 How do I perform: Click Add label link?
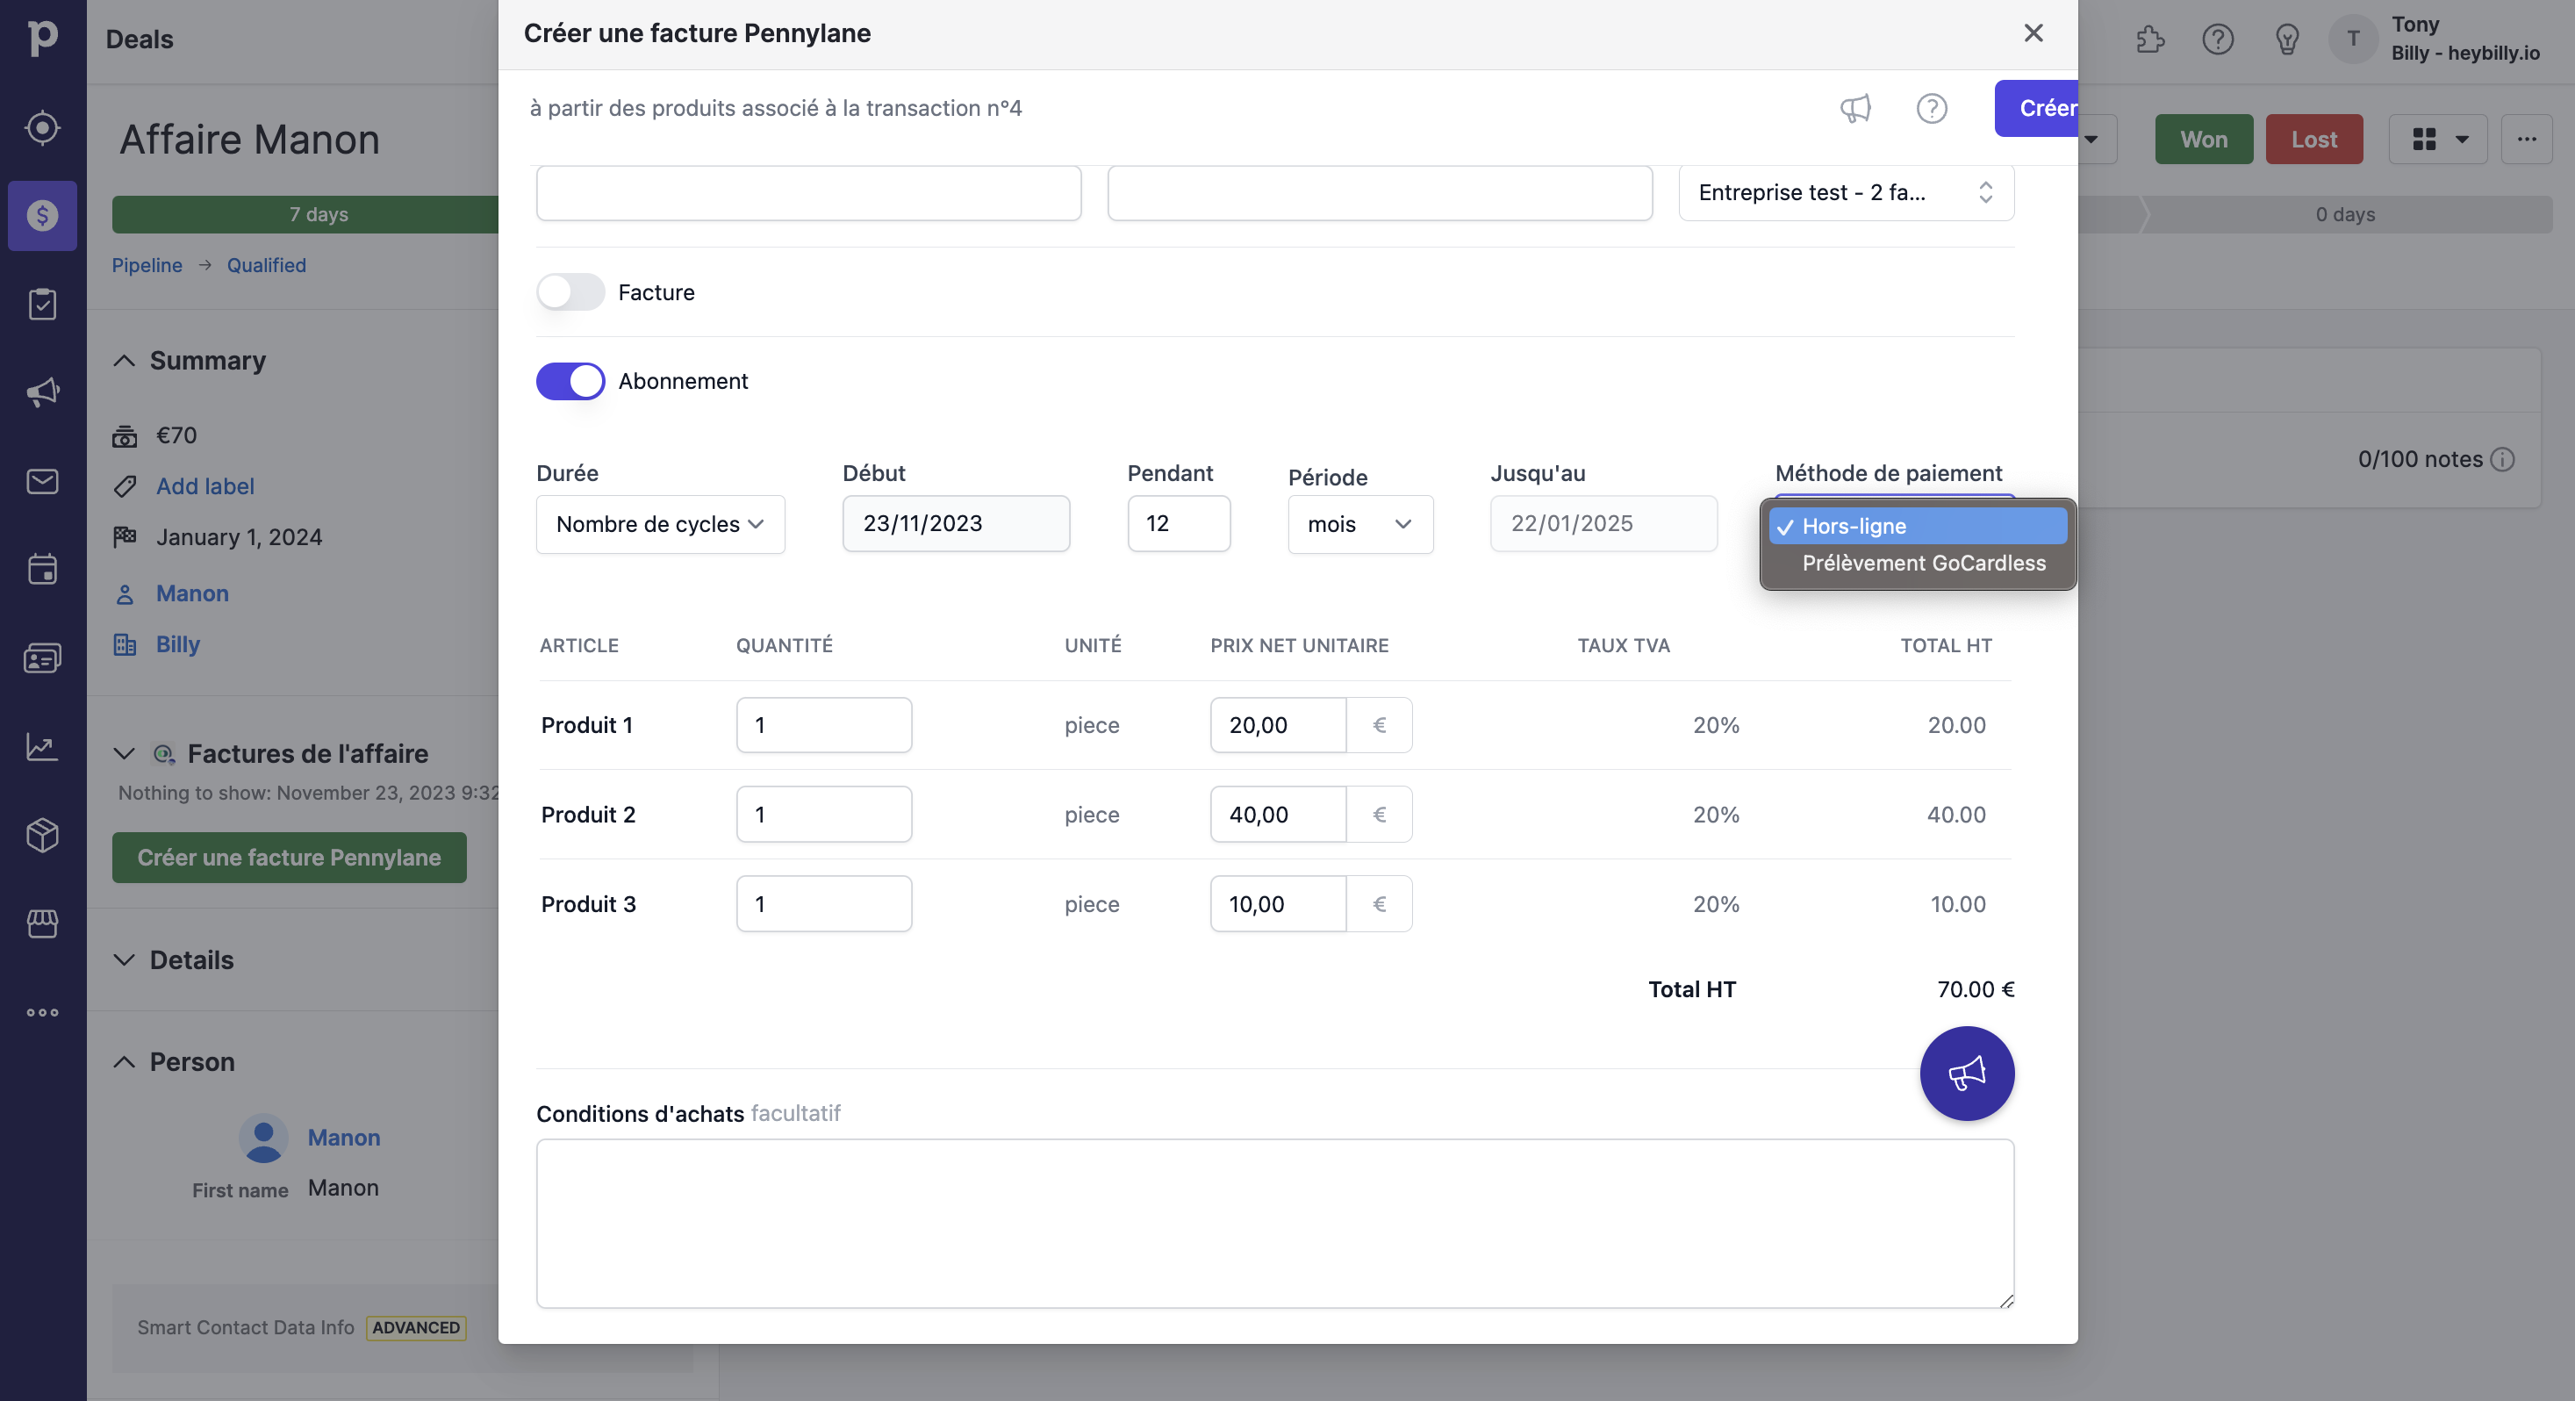(x=204, y=486)
